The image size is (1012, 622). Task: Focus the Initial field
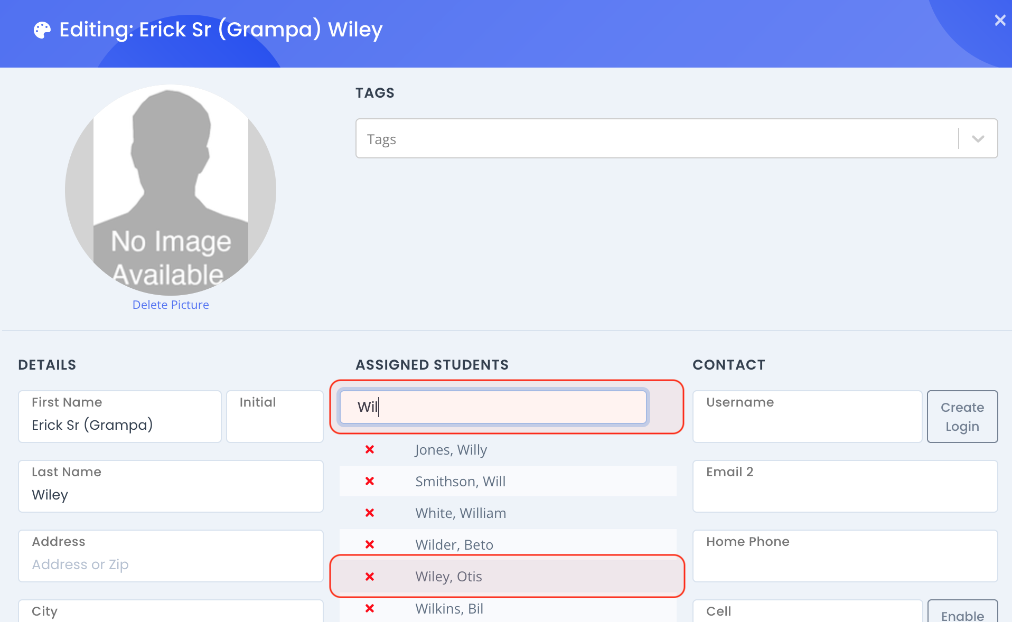click(275, 417)
